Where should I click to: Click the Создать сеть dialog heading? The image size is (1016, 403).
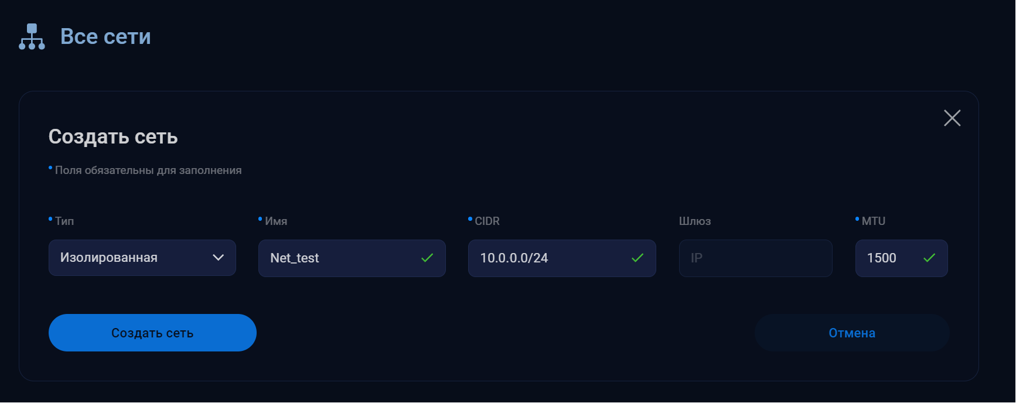[113, 136]
